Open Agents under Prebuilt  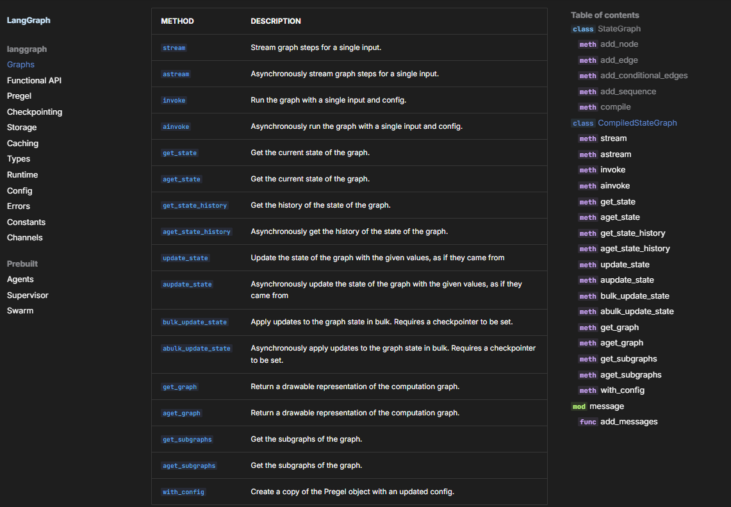coord(20,279)
